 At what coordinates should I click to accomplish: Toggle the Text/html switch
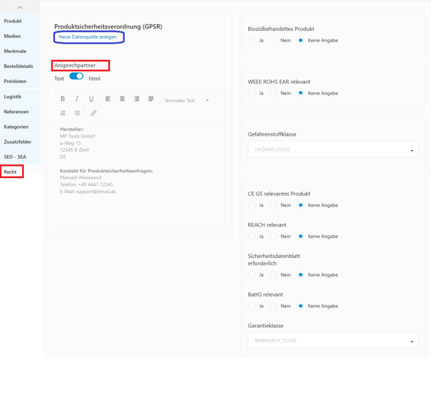coord(77,77)
